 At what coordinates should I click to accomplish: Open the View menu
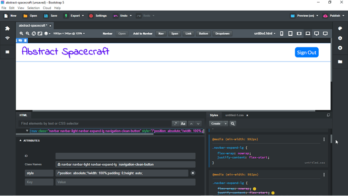coord(21,8)
